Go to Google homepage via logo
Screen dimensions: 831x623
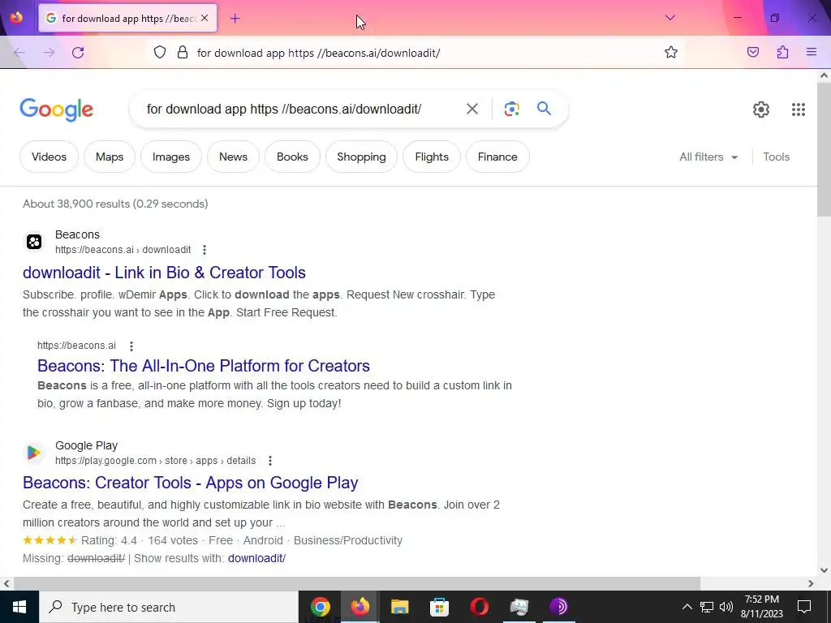coord(56,110)
